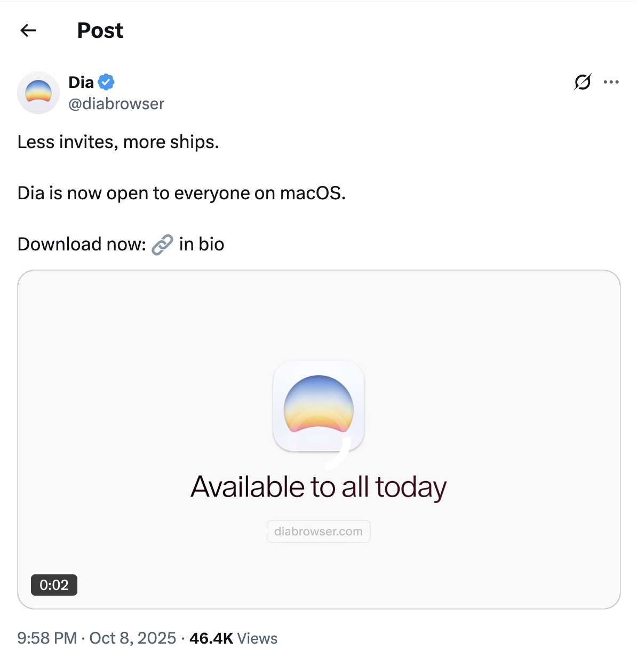The width and height of the screenshot is (637, 666).
Task: Click the 9:58 PM post time
Action: (47, 638)
